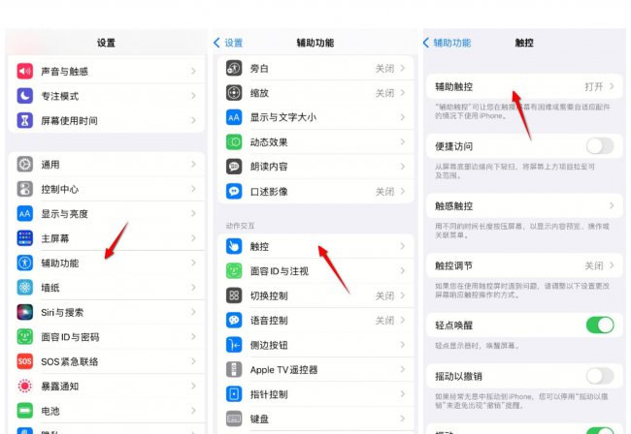
Task: Select the Apple TV遥控器 icon
Action: 234,369
